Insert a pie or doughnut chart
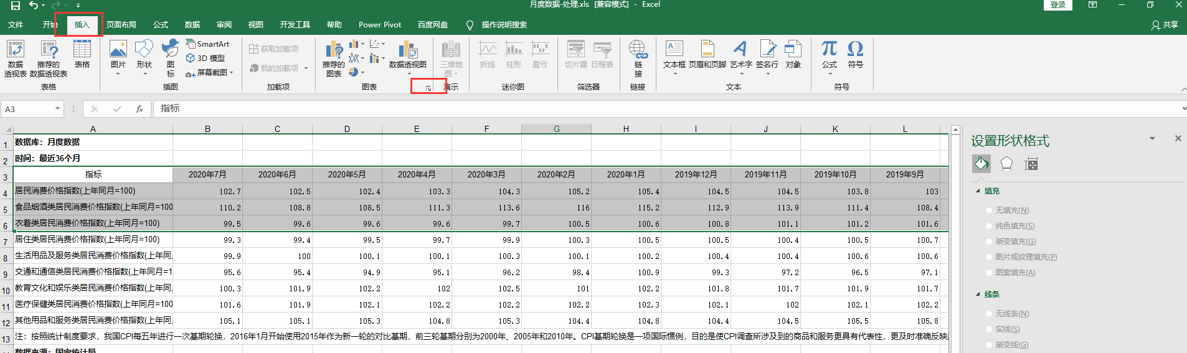 click(356, 72)
